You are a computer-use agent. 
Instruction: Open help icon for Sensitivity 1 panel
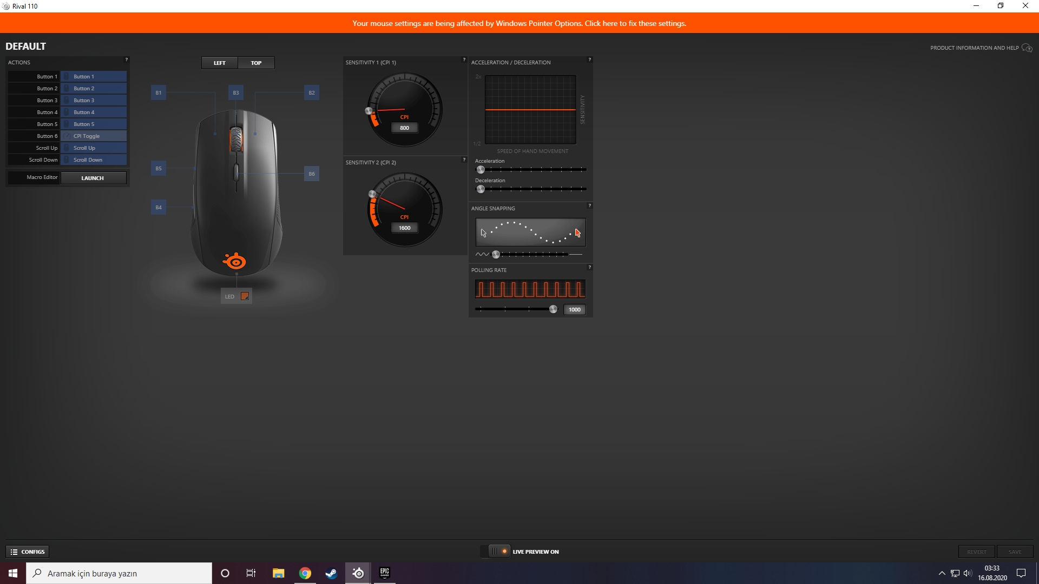pyautogui.click(x=464, y=60)
